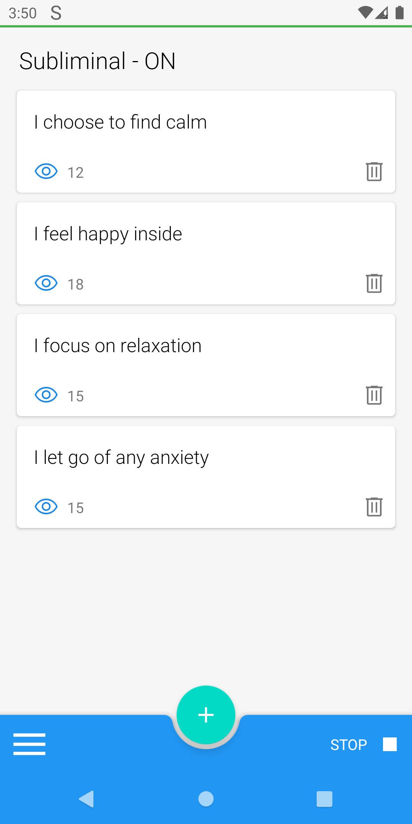Tap the Android back navigation button

[x=87, y=799]
